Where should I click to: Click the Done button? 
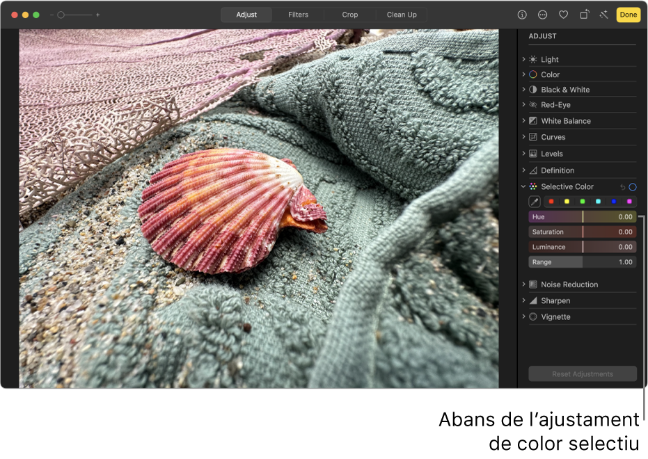pyautogui.click(x=628, y=14)
